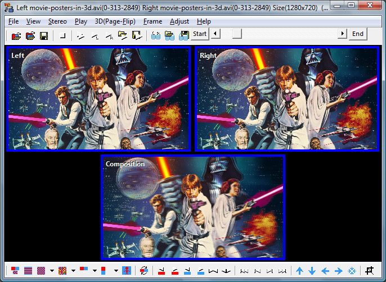Click the swap left/right views icon

pos(144,271)
